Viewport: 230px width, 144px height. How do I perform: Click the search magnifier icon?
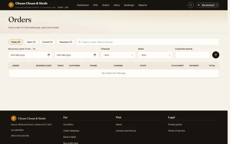click(x=80, y=42)
